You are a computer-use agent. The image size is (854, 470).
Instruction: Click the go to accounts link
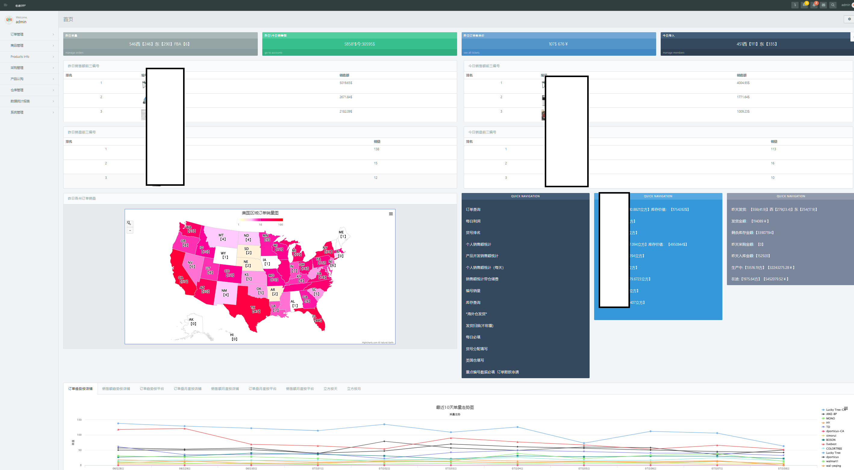273,53
